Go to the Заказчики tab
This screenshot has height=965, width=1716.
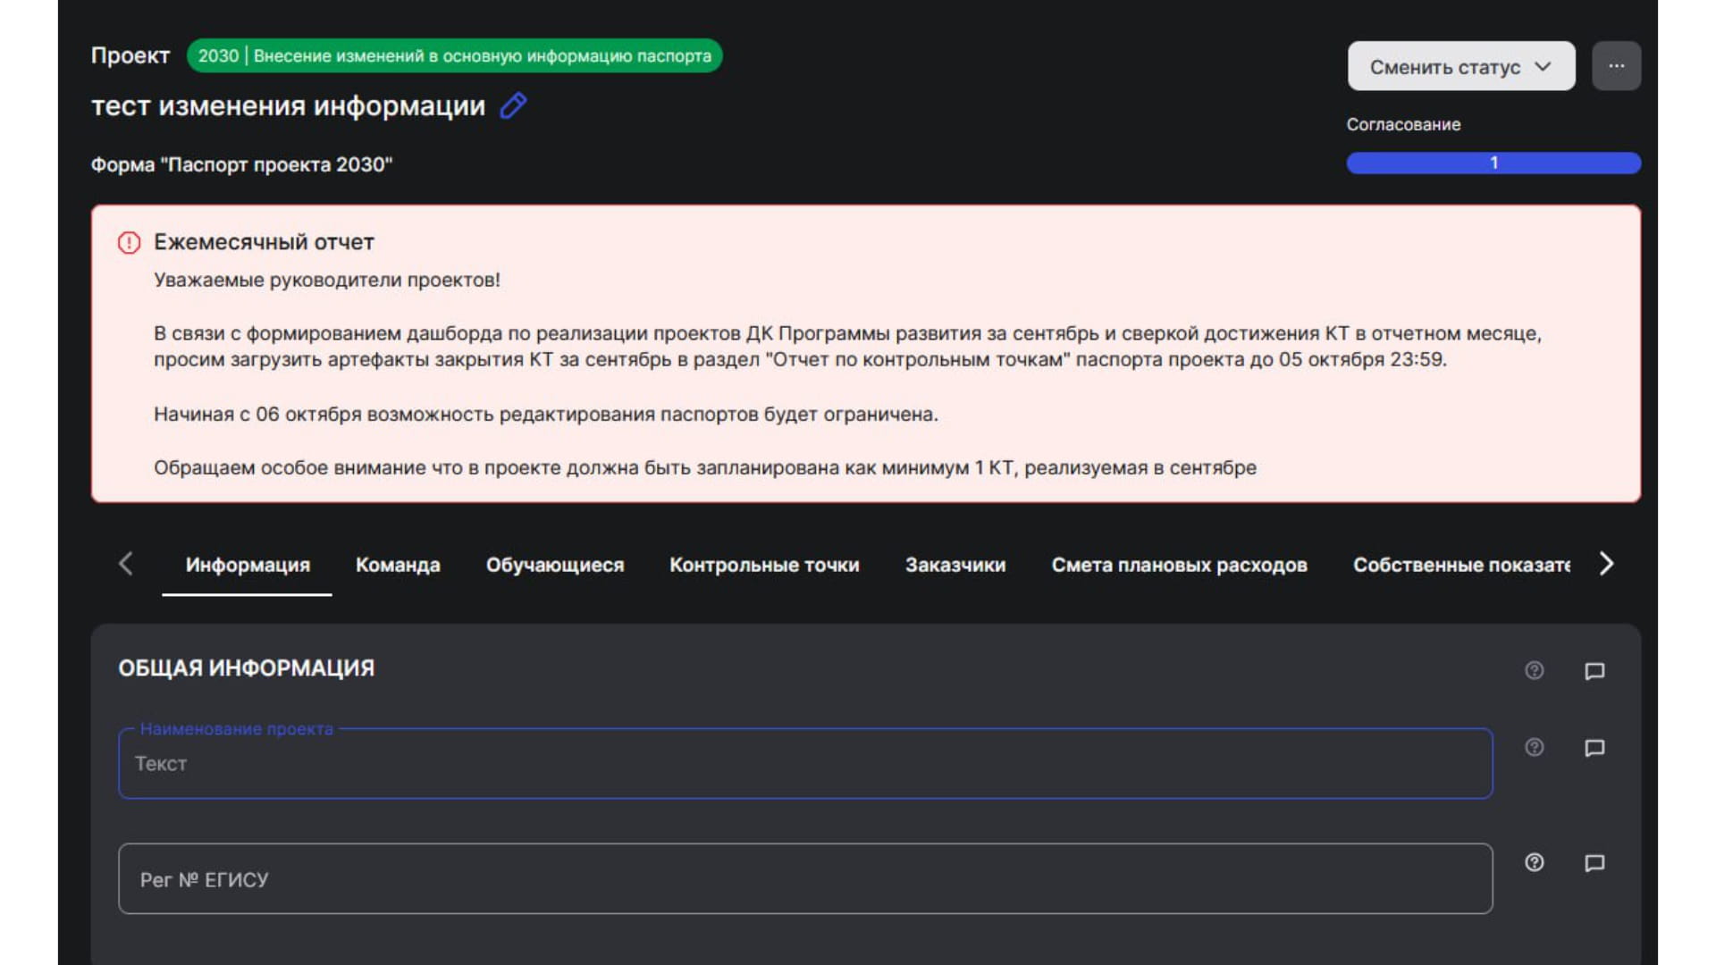(x=955, y=565)
